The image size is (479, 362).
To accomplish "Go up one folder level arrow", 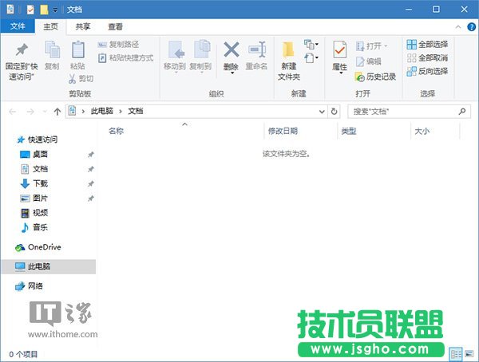I will (57, 112).
